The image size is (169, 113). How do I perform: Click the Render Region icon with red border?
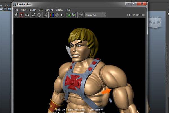(x=22, y=15)
